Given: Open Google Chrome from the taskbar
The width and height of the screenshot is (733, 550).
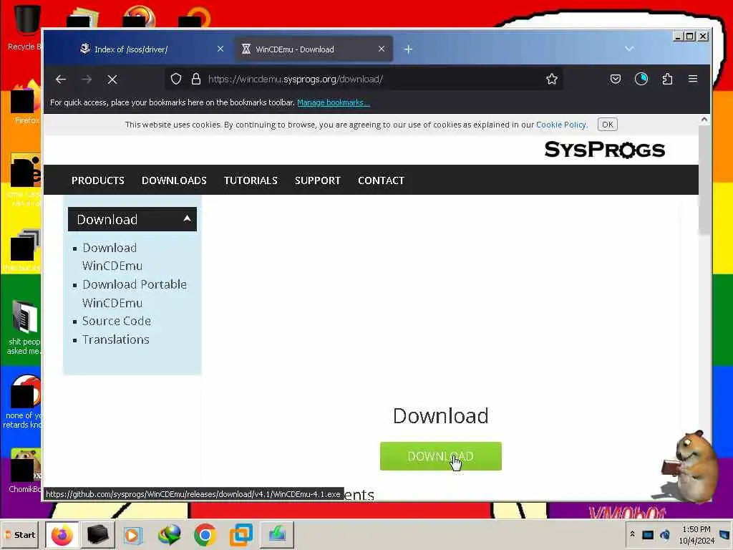Looking at the screenshot, I should pyautogui.click(x=205, y=535).
